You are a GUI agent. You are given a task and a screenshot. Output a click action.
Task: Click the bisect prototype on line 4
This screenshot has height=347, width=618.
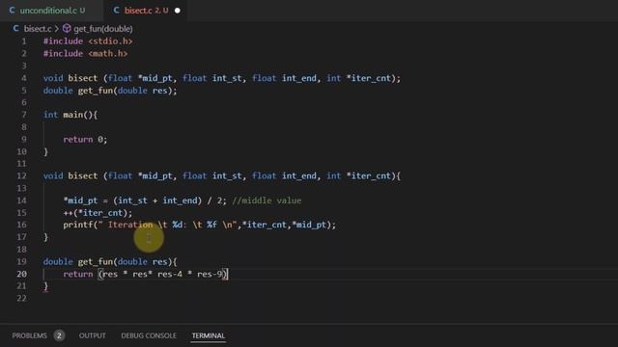click(222, 78)
